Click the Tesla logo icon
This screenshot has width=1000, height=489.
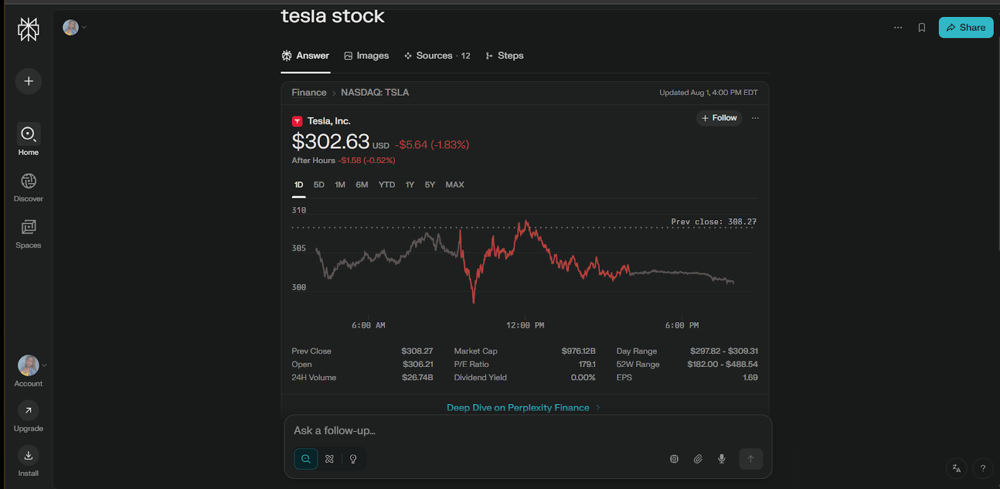click(297, 121)
